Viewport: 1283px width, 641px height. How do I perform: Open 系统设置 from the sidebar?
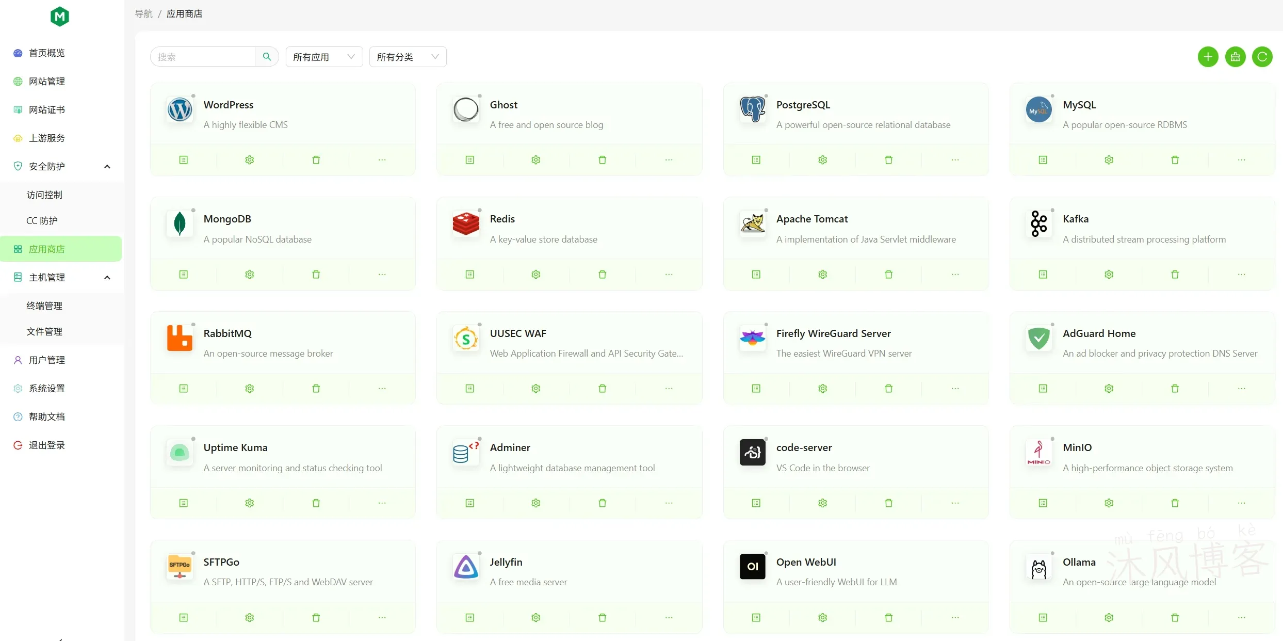point(45,388)
